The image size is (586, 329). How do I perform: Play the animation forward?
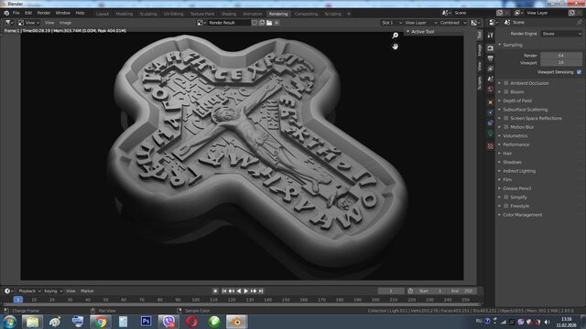(x=246, y=291)
